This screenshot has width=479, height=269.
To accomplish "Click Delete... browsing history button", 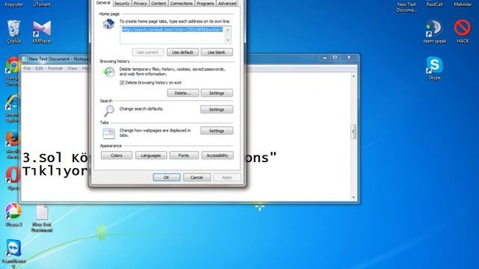I will 183,93.
